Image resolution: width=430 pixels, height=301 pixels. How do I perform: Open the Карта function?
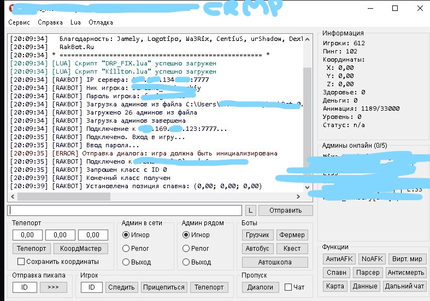[x=335, y=286]
